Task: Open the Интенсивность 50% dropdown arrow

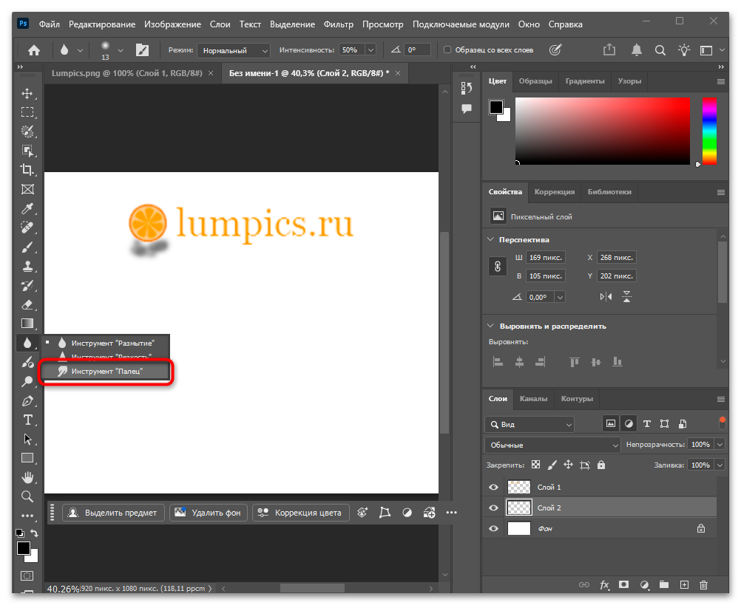Action: (371, 50)
